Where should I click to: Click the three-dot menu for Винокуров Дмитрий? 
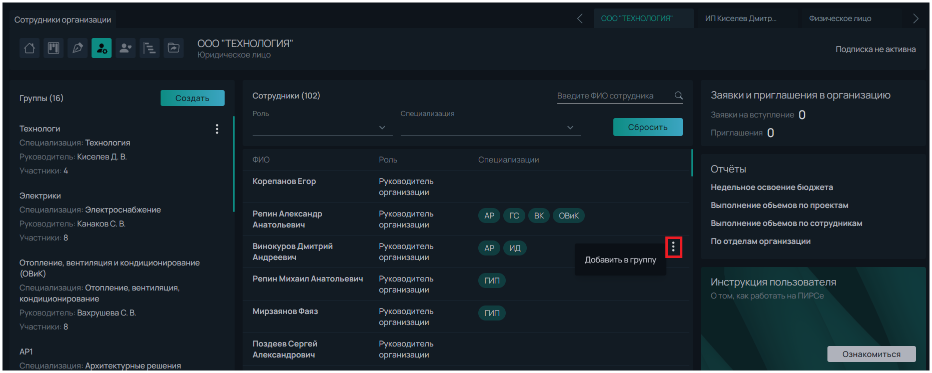pyautogui.click(x=673, y=247)
